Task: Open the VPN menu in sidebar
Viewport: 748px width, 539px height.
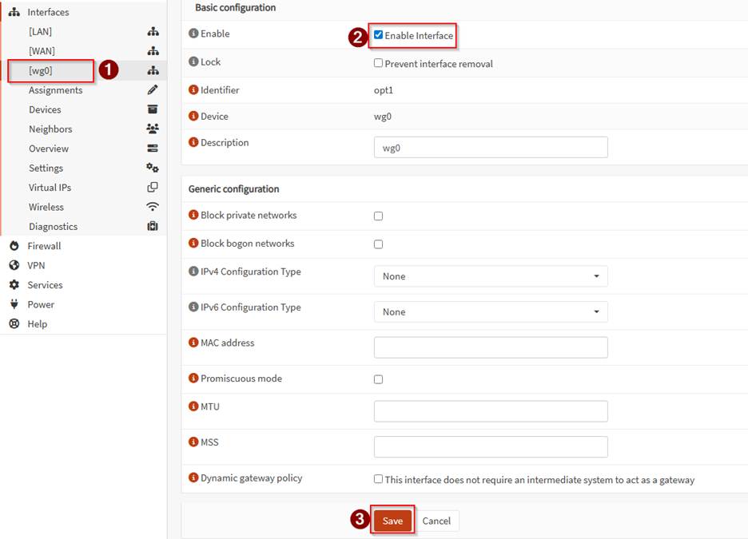Action: 36,265
